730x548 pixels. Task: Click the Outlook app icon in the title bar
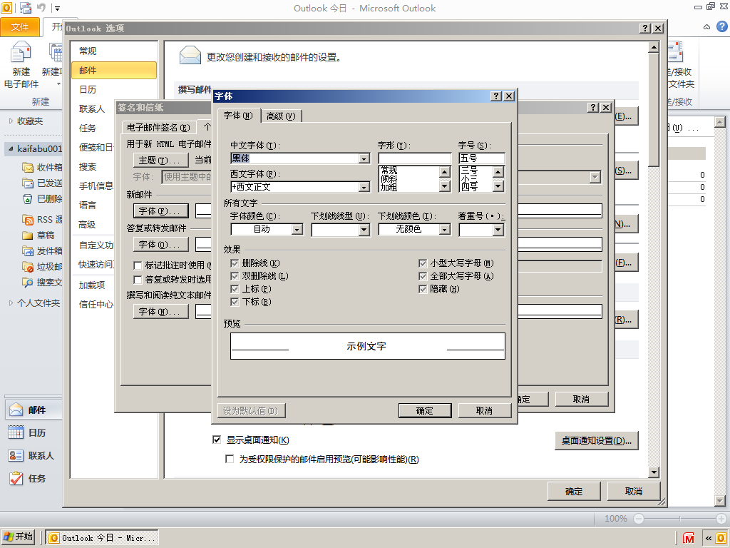pos(7,7)
